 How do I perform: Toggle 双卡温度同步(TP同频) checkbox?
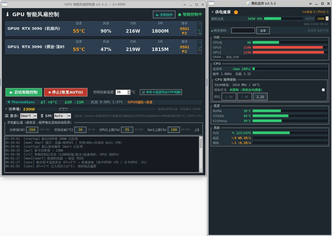[143, 92]
